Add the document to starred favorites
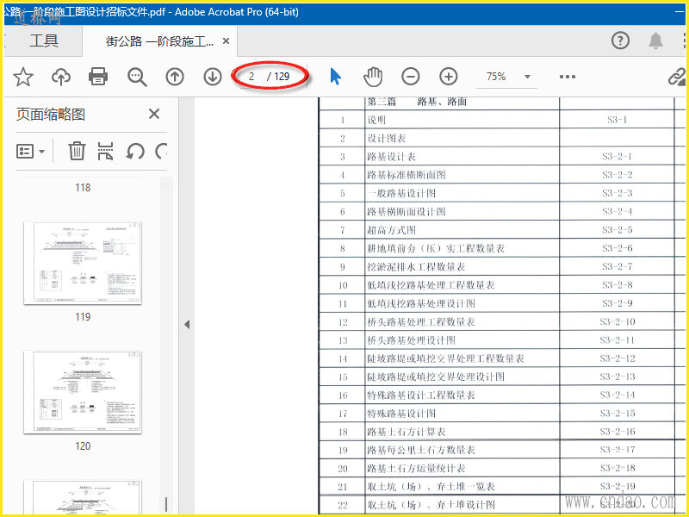689x517 pixels. point(23,77)
